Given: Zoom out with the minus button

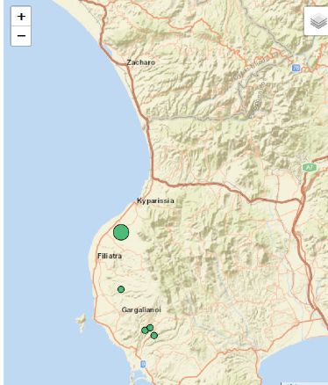Looking at the screenshot, I should (21, 36).
